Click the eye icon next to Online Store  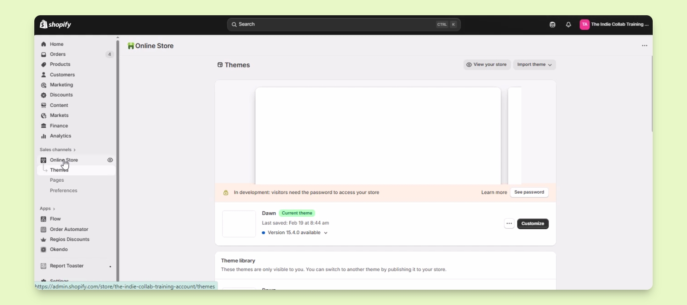pos(110,160)
